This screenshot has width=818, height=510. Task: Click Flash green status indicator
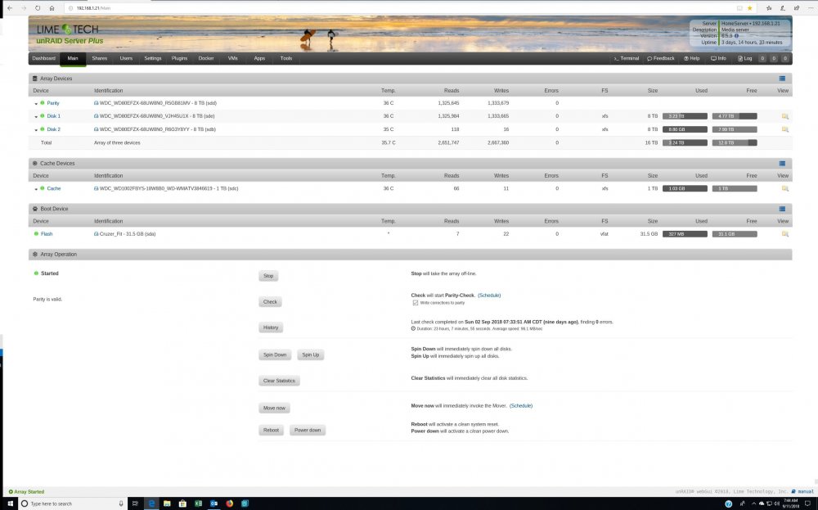(x=36, y=233)
